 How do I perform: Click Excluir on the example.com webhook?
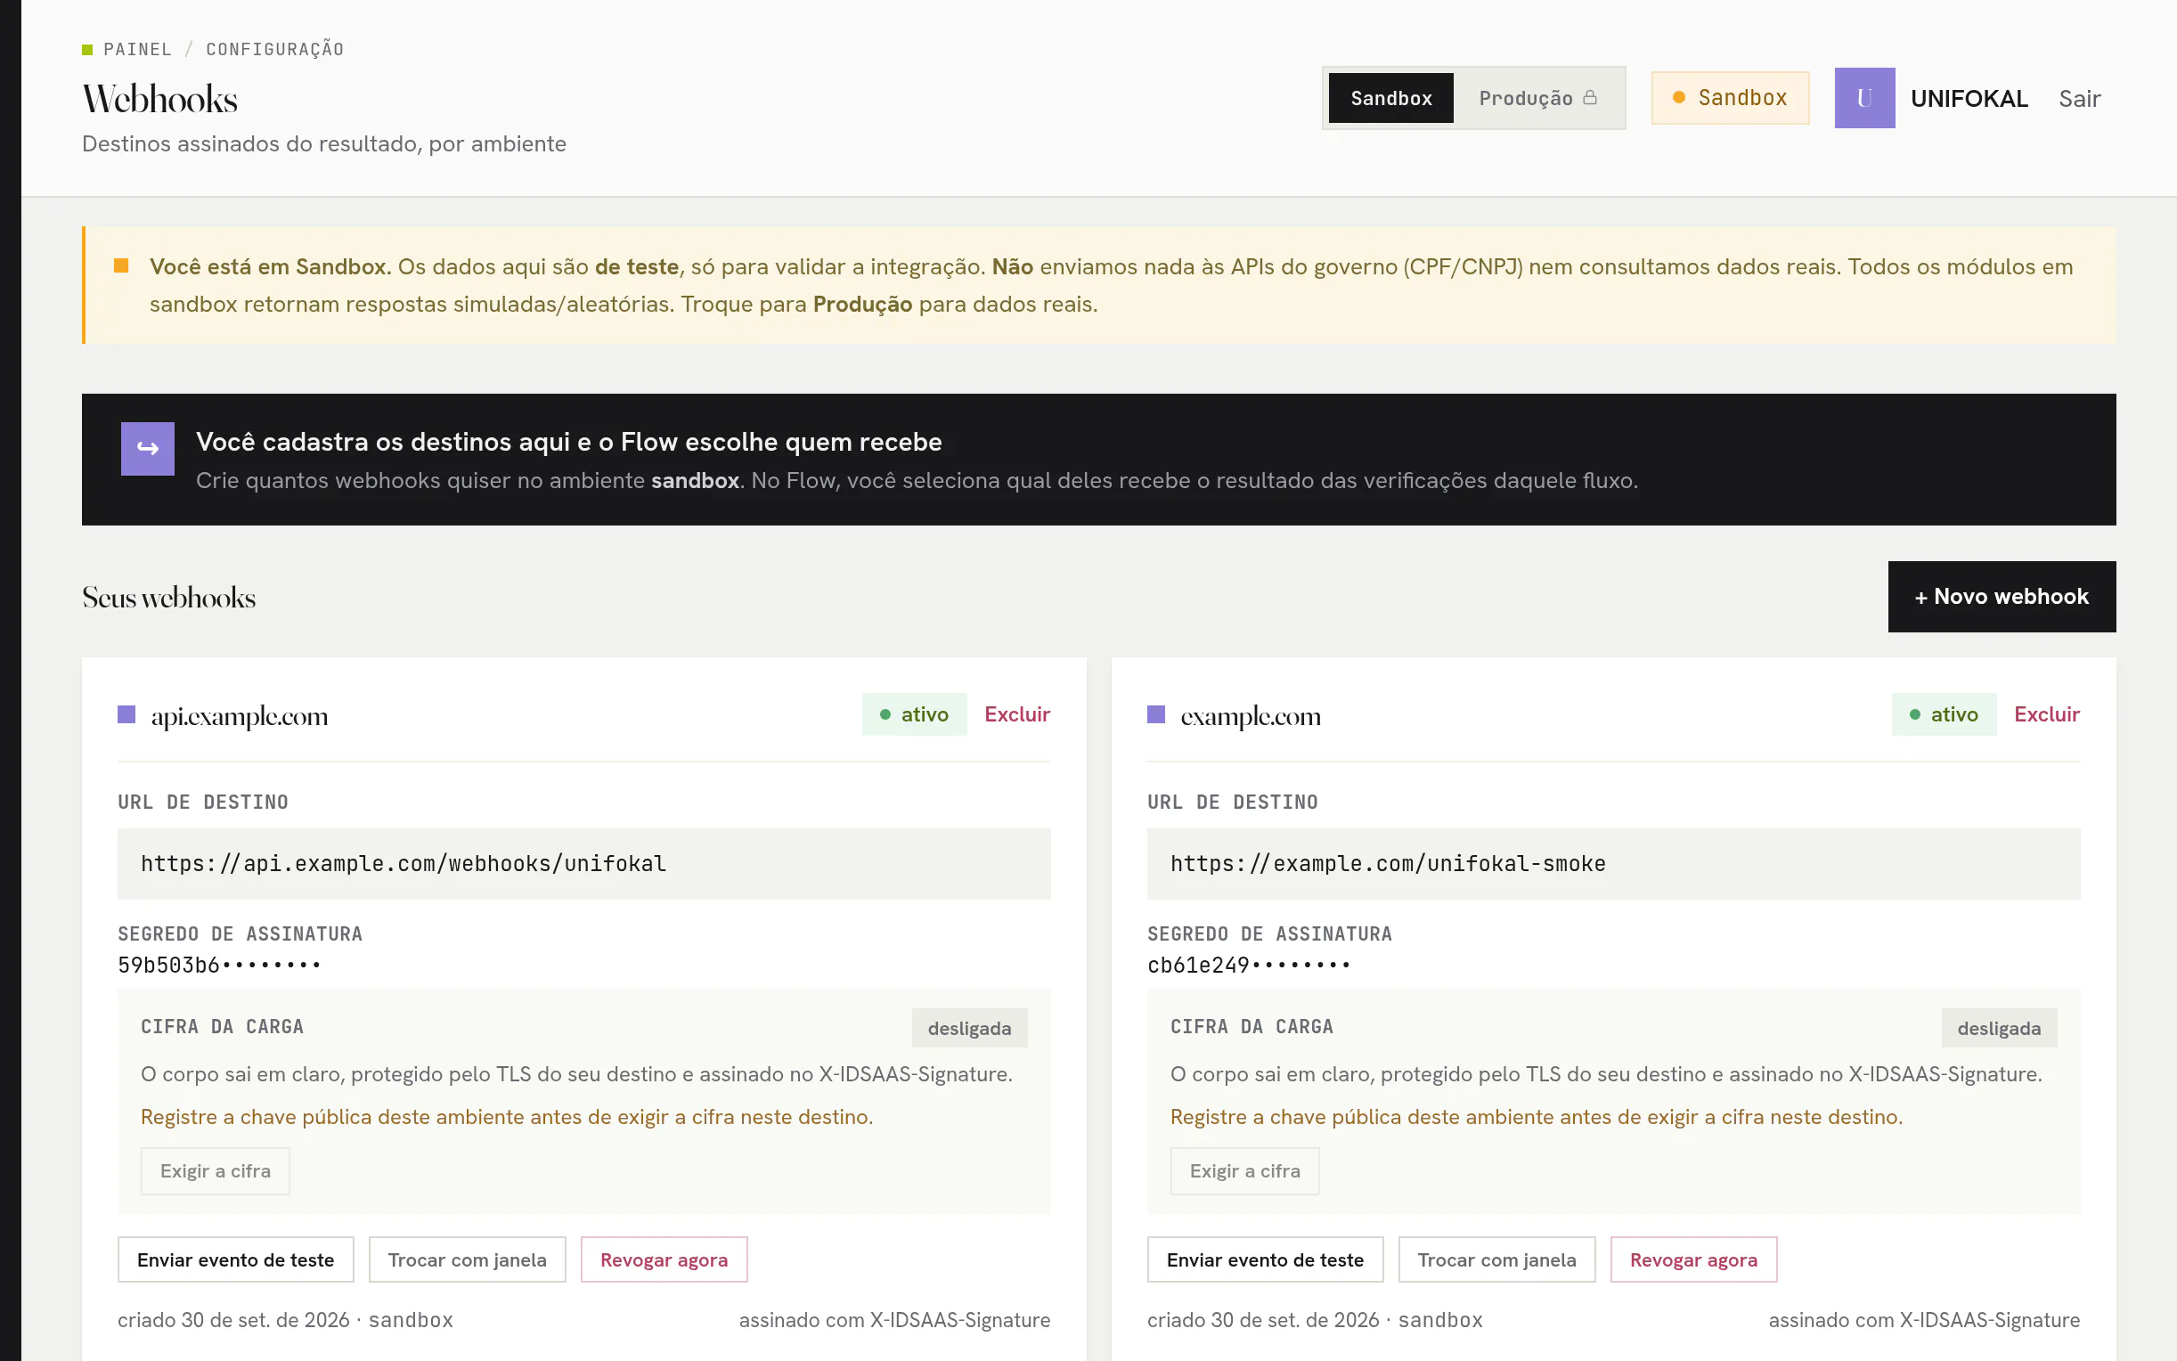point(2047,713)
